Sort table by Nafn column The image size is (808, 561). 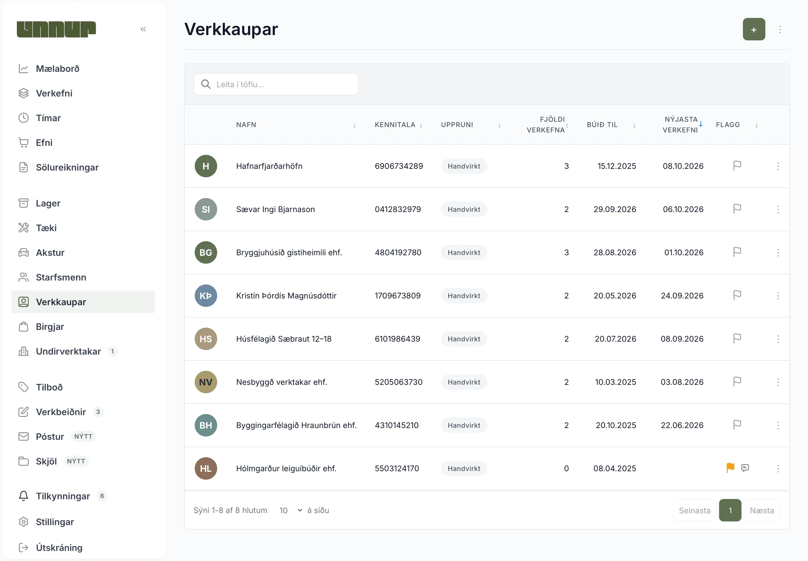354,125
